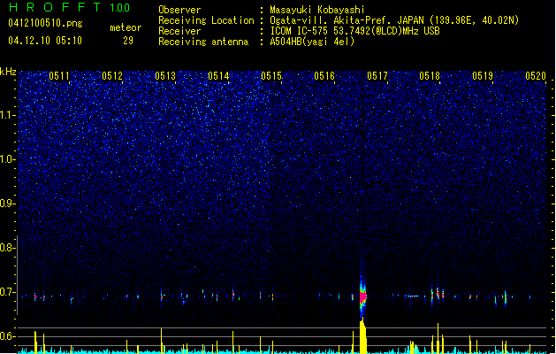This screenshot has width=556, height=354.
Task: Click the kHz axis unit label
Action: (8, 72)
